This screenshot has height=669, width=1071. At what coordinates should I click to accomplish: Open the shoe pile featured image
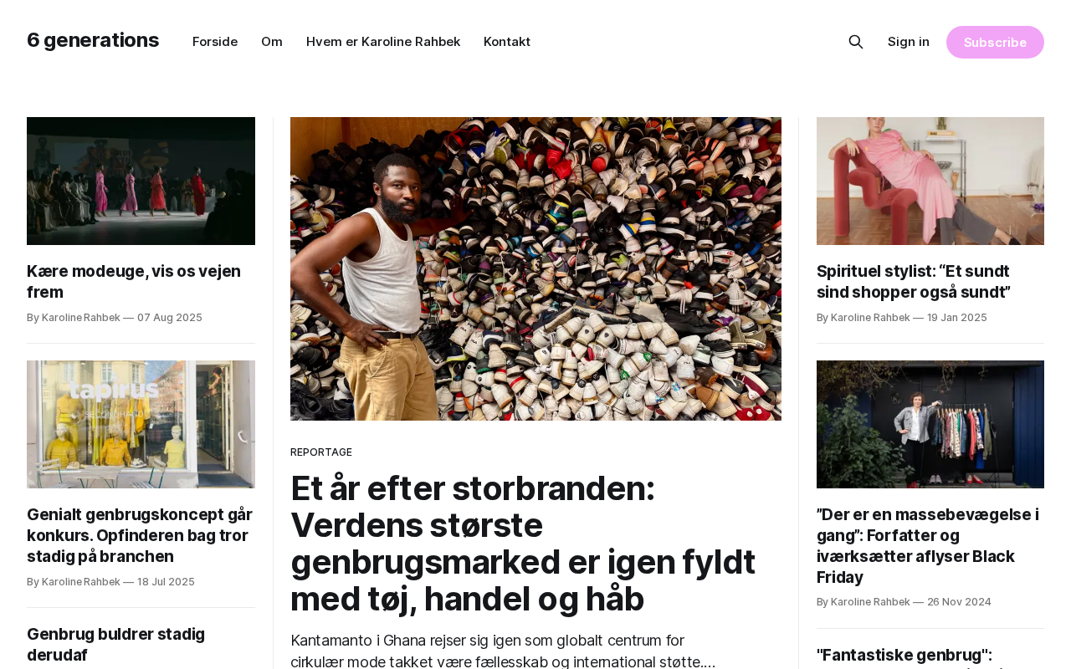click(x=535, y=268)
